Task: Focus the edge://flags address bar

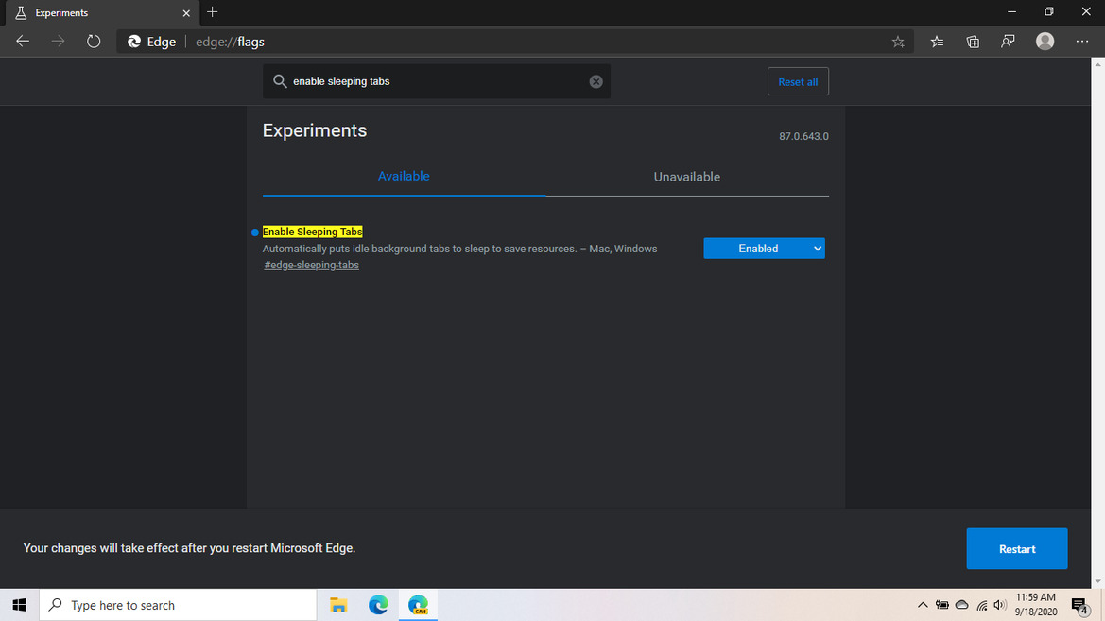Action: (514, 42)
